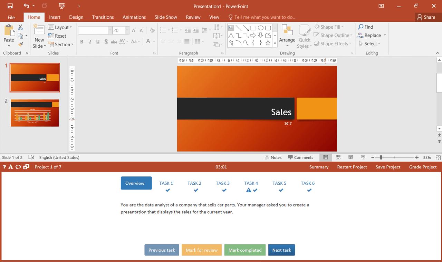Click the Cut scissors icon
The width and height of the screenshot is (442, 262).
click(20, 27)
